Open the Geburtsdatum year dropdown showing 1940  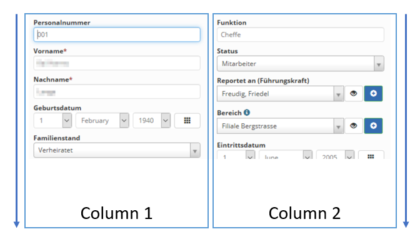tap(152, 121)
